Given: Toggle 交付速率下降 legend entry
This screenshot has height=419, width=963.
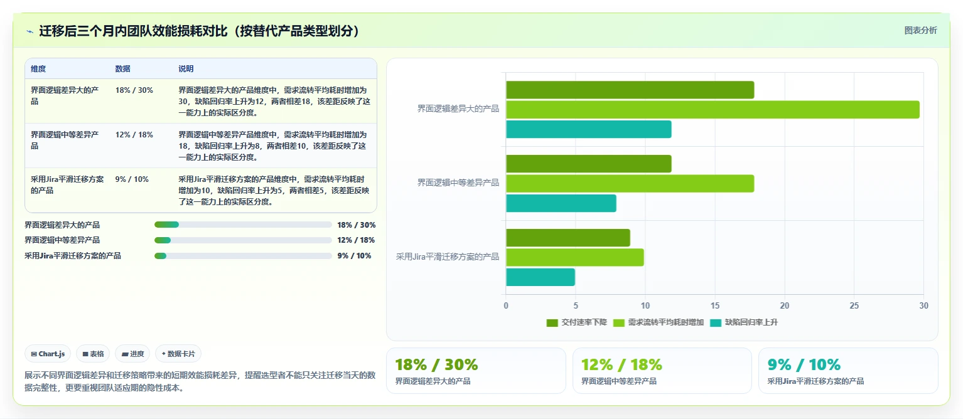Looking at the screenshot, I should coord(577,322).
